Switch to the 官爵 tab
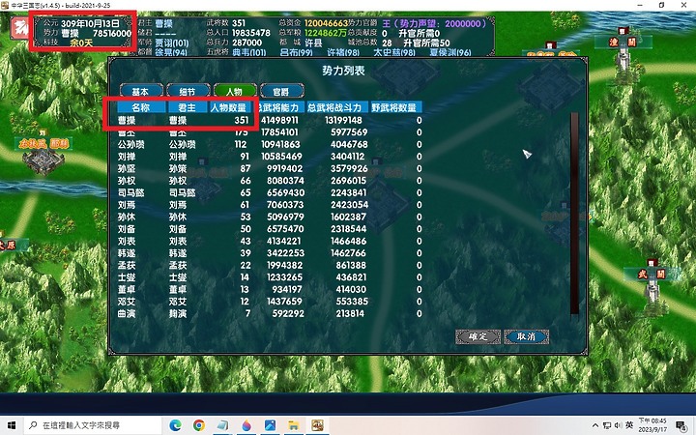Viewport: 696px width, 435px height. (x=281, y=91)
